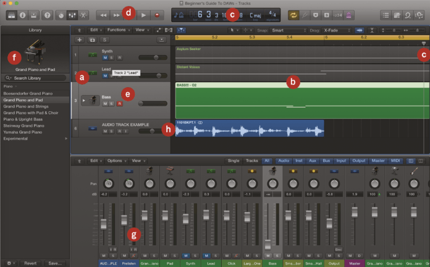Toggle Cycle mode in the control bar
Screen dimensions: 430x267
point(294,14)
